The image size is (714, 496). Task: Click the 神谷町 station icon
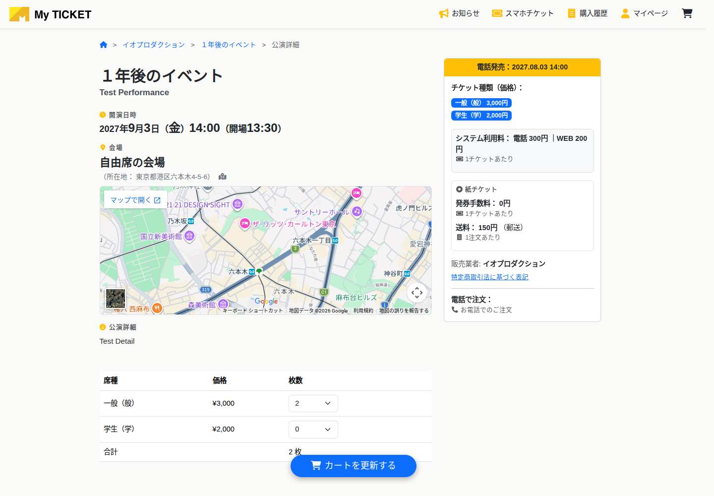coord(407,274)
